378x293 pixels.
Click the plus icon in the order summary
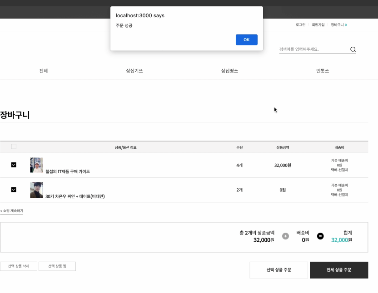[285, 236]
